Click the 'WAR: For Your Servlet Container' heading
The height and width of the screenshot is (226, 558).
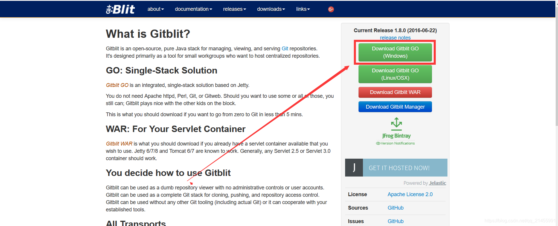175,129
